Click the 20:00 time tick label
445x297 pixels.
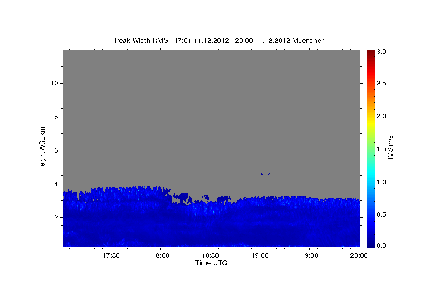359,255
